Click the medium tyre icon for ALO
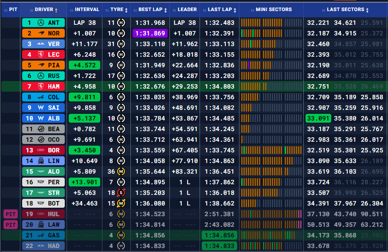 click(121, 171)
